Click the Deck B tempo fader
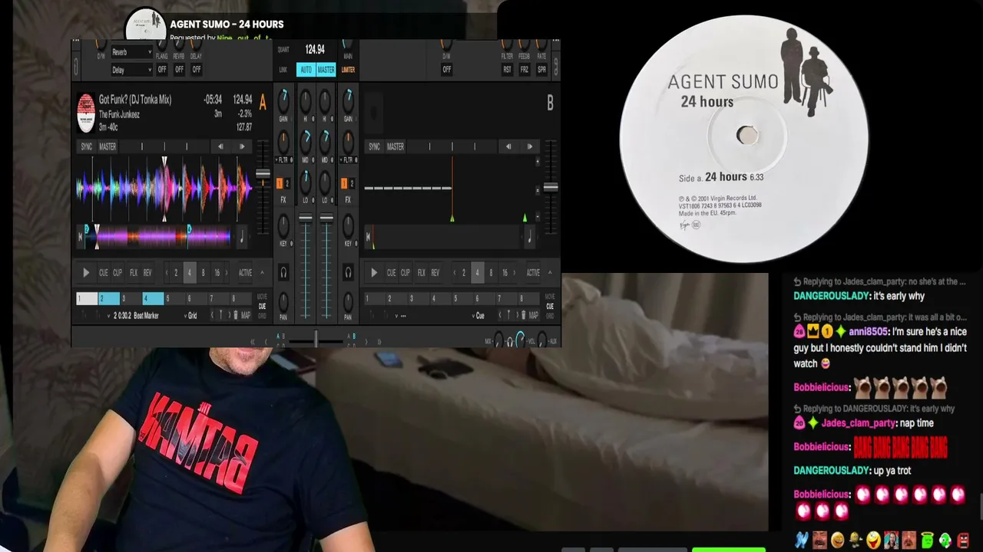The image size is (983, 552). click(x=551, y=187)
